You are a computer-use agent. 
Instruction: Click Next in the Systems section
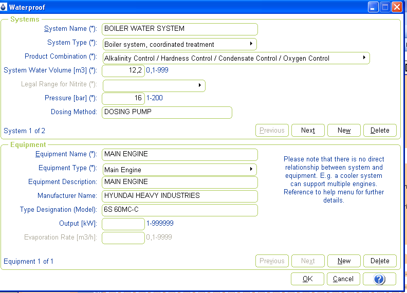coord(308,131)
